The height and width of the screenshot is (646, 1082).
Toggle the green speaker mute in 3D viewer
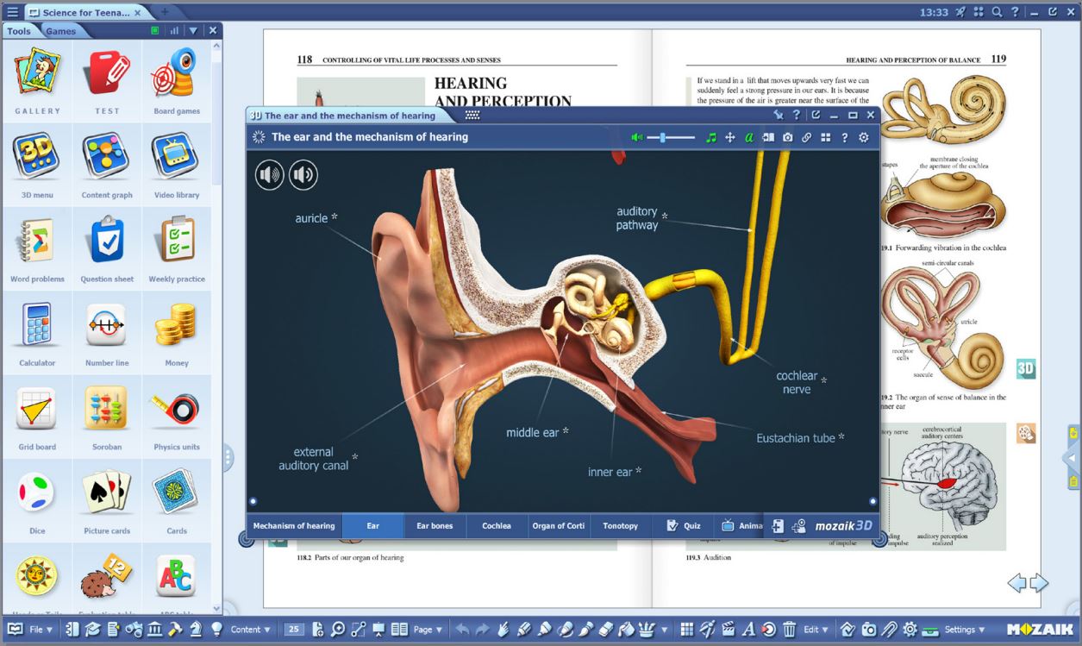tap(637, 137)
